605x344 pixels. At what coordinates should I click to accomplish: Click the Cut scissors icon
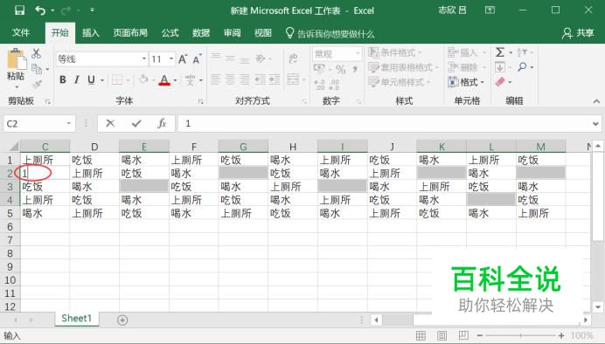[36, 53]
